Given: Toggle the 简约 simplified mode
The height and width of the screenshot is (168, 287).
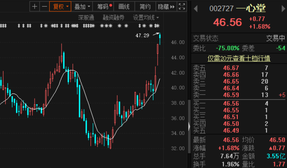Looking at the screenshot, I should [145, 7].
